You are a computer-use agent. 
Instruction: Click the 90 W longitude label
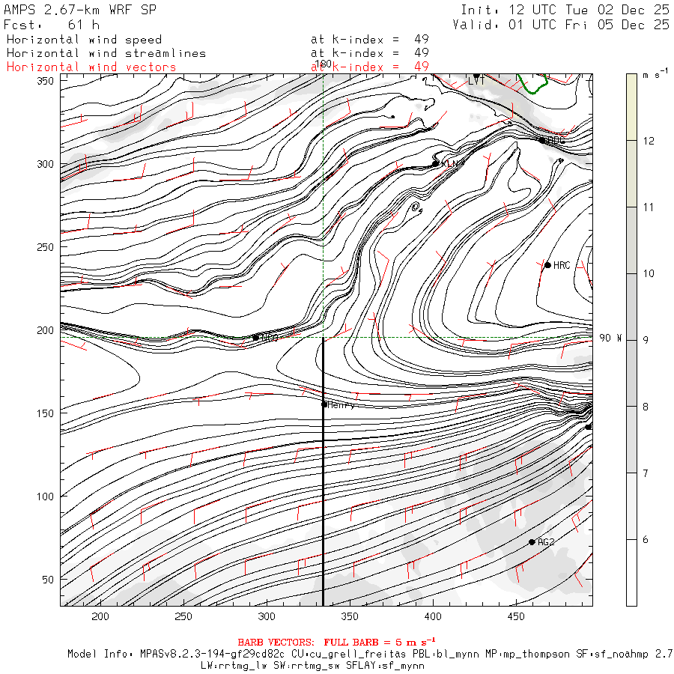point(610,338)
